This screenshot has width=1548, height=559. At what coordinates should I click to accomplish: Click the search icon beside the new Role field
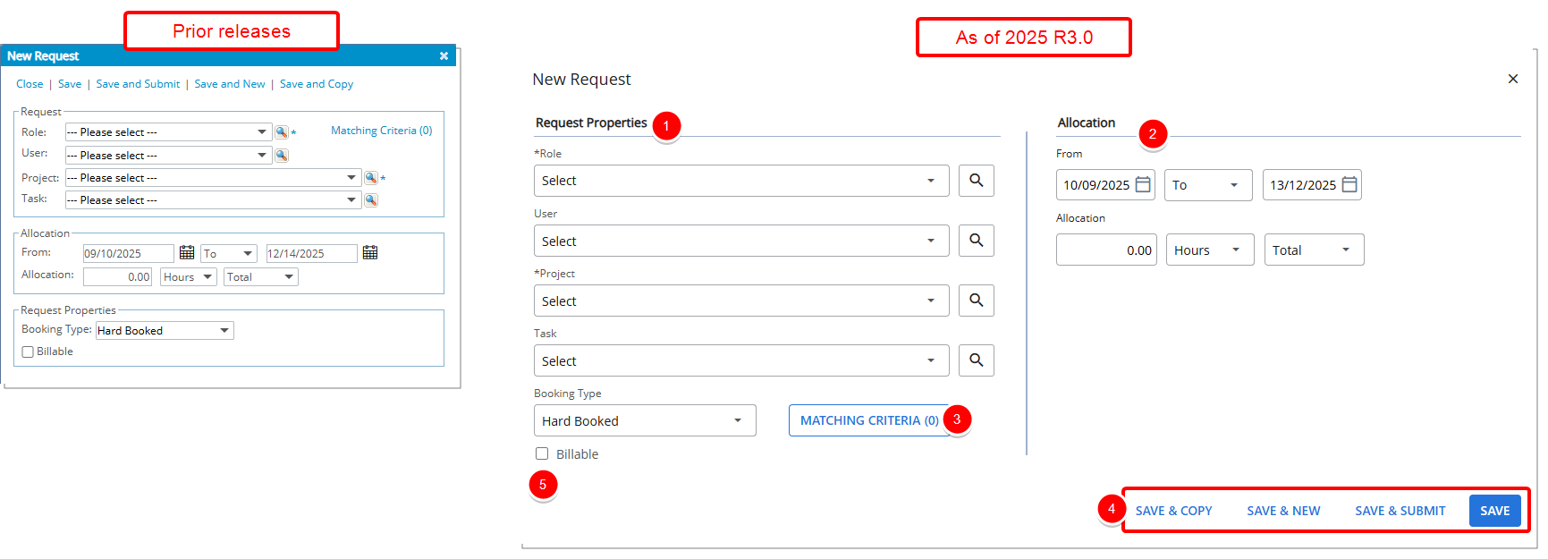pos(976,181)
